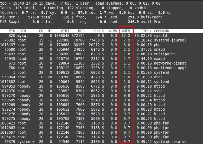Select the VIRT column header
The width and height of the screenshot is (203, 144).
(x=65, y=31)
